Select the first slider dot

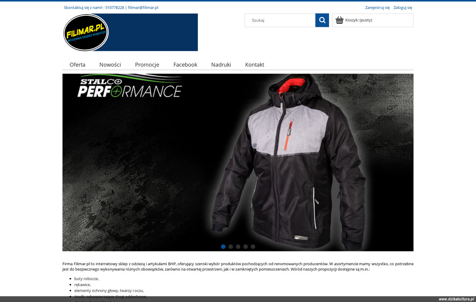[223, 247]
